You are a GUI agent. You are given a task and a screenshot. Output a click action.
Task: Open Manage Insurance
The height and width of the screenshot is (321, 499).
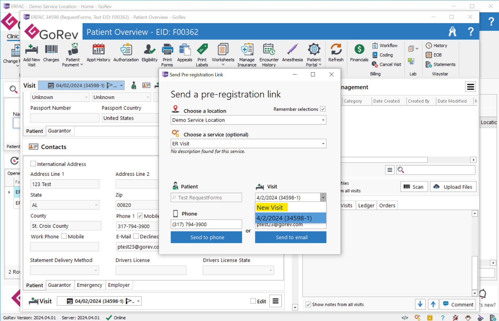coord(247,55)
